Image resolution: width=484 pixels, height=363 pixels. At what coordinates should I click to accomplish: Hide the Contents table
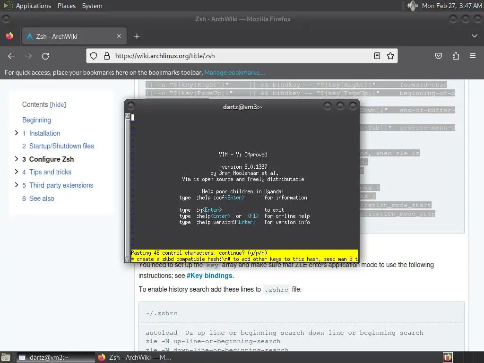point(58,104)
